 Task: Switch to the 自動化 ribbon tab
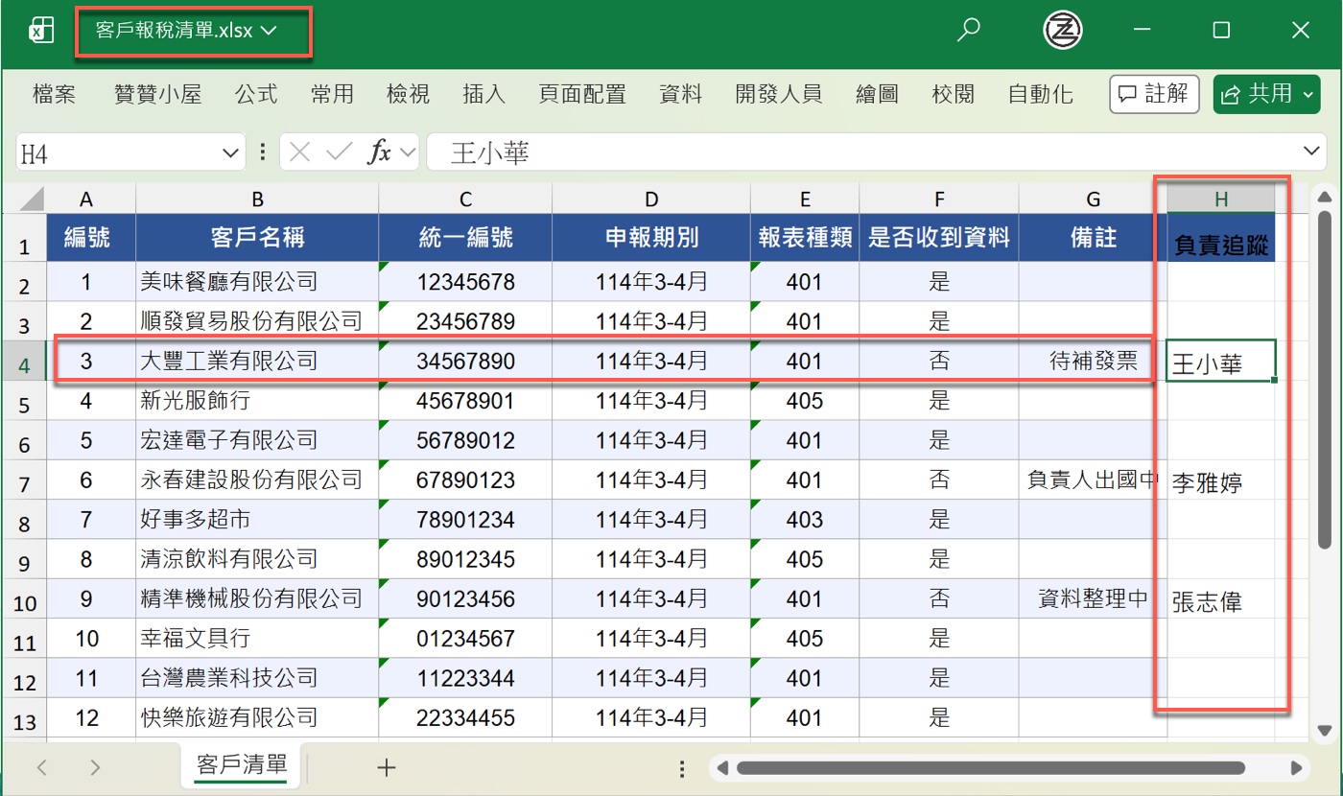[1040, 94]
